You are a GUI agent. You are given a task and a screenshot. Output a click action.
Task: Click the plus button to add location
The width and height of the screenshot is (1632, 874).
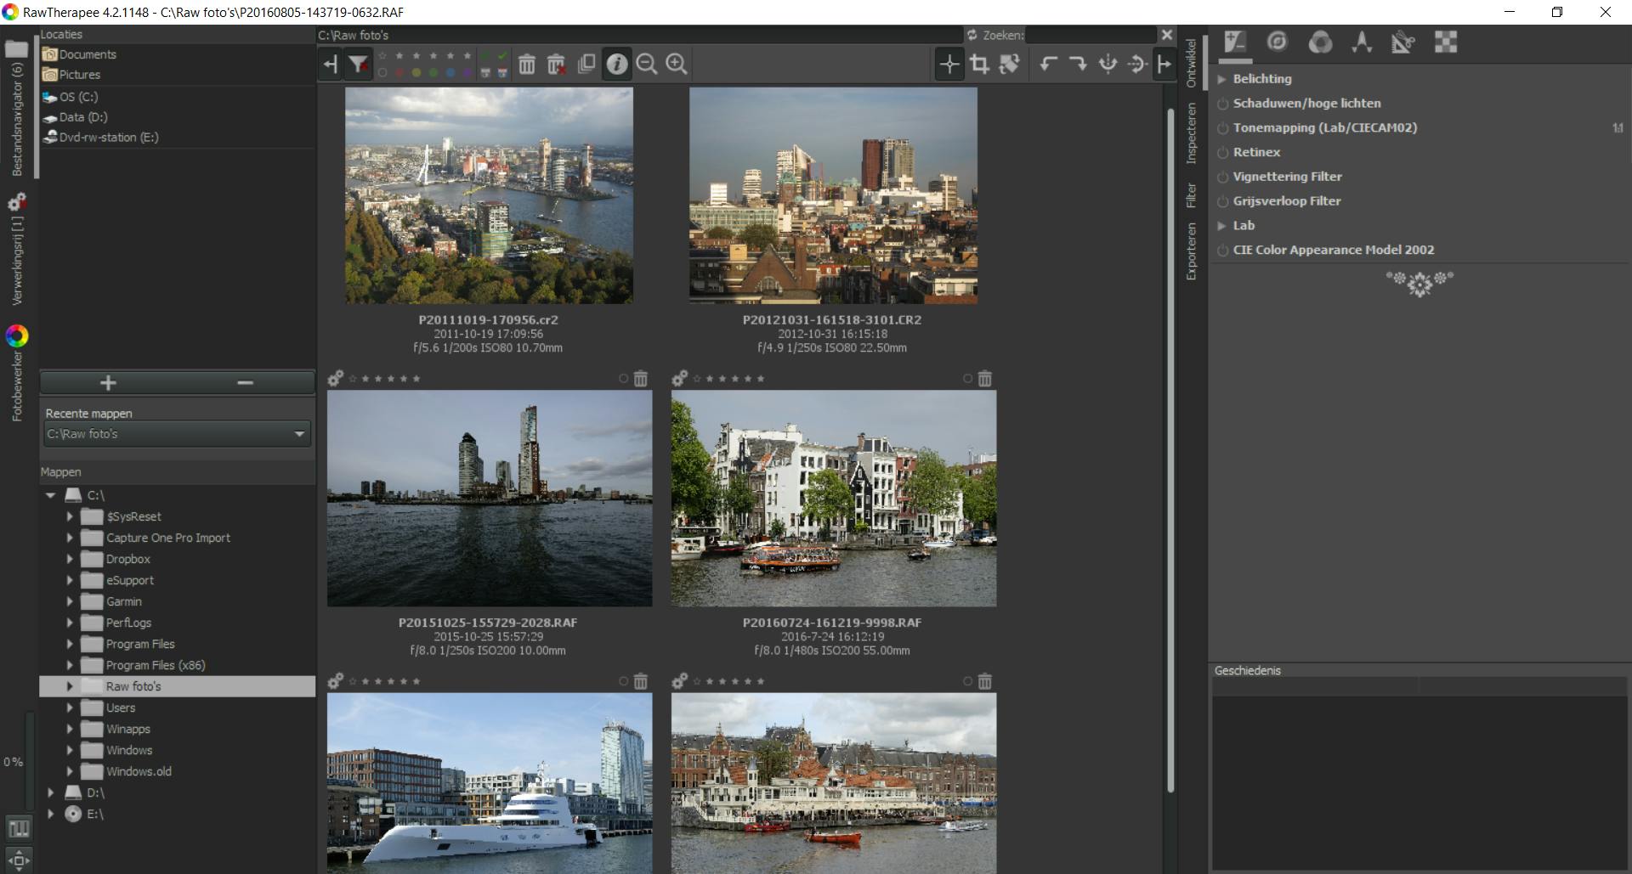coord(108,383)
